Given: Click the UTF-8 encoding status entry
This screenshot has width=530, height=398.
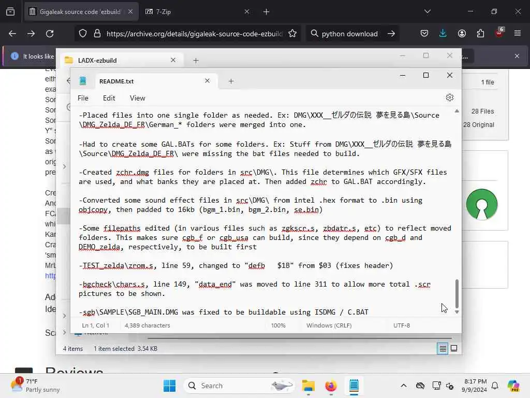Looking at the screenshot, I should (402, 325).
